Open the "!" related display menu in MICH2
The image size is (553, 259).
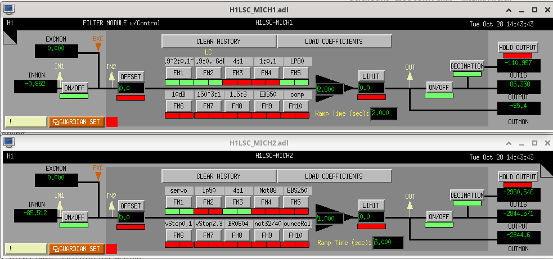point(25,248)
